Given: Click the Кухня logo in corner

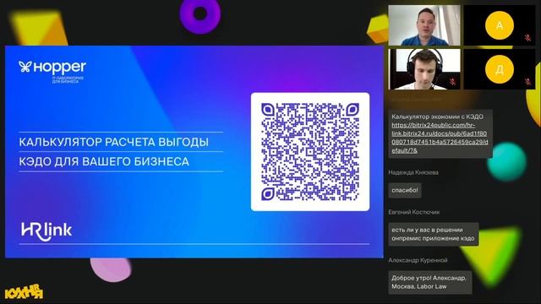Looking at the screenshot, I should coord(24,291).
